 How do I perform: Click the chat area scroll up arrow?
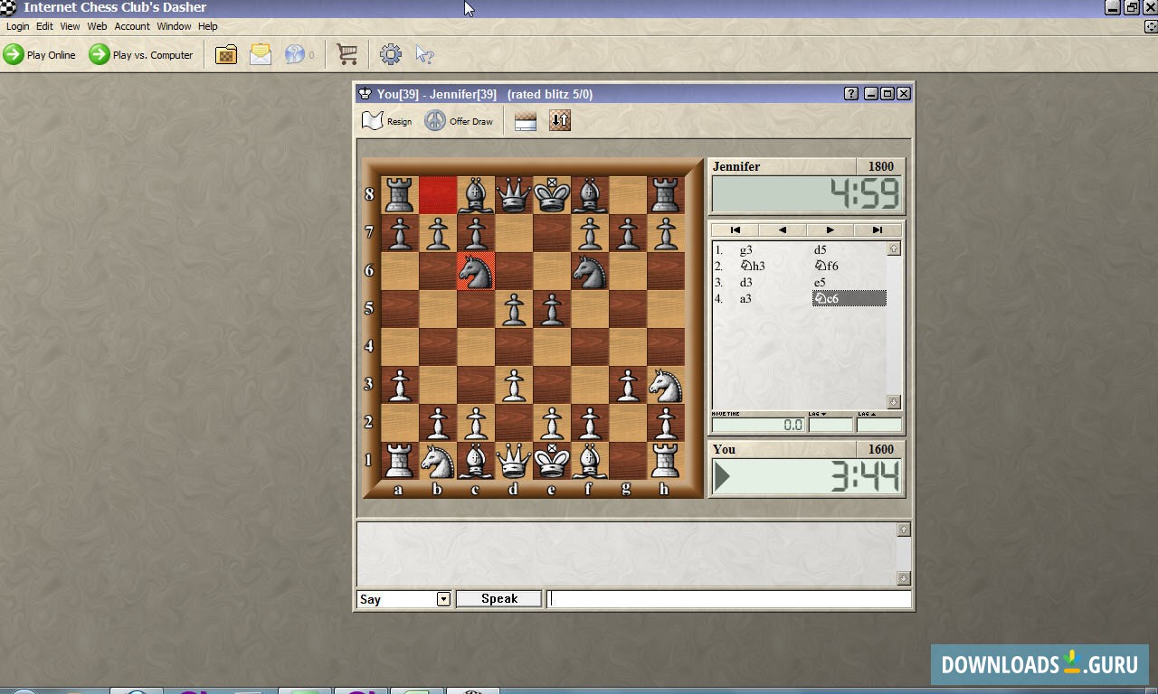pyautogui.click(x=903, y=530)
